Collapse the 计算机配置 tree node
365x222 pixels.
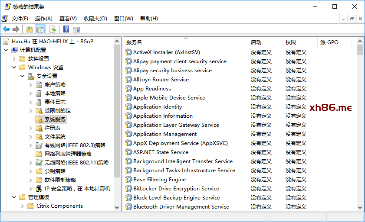click(x=6, y=50)
